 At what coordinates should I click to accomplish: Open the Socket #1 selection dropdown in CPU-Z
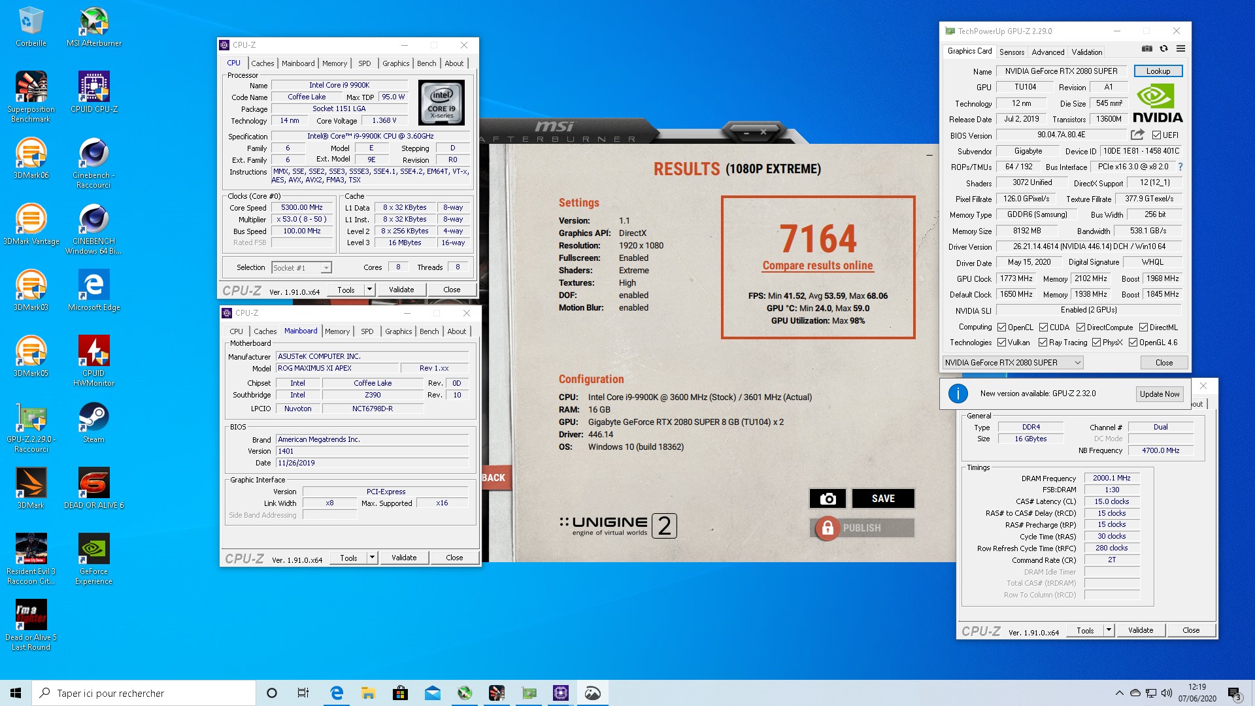(x=301, y=267)
